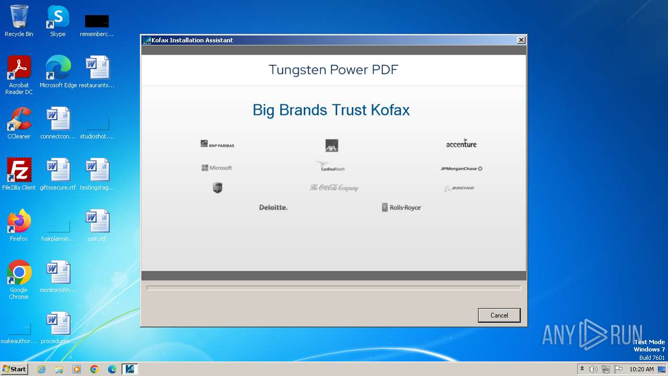The width and height of the screenshot is (668, 376).
Task: Select the Microsoft Edge desktop shortcut
Action: click(58, 72)
